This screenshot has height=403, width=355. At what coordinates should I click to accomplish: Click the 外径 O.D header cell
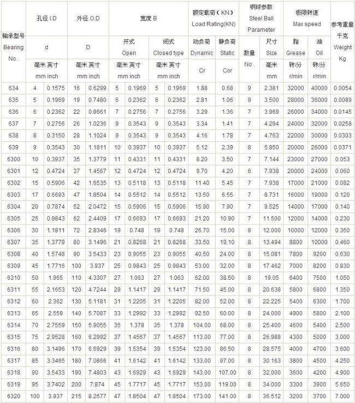(88, 19)
